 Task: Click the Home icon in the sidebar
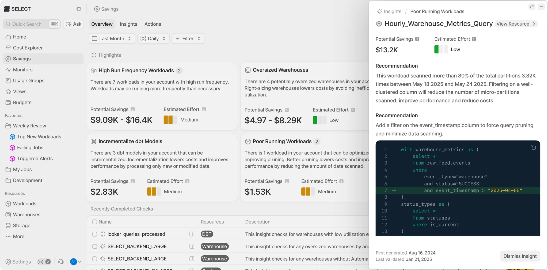pyautogui.click(x=8, y=37)
